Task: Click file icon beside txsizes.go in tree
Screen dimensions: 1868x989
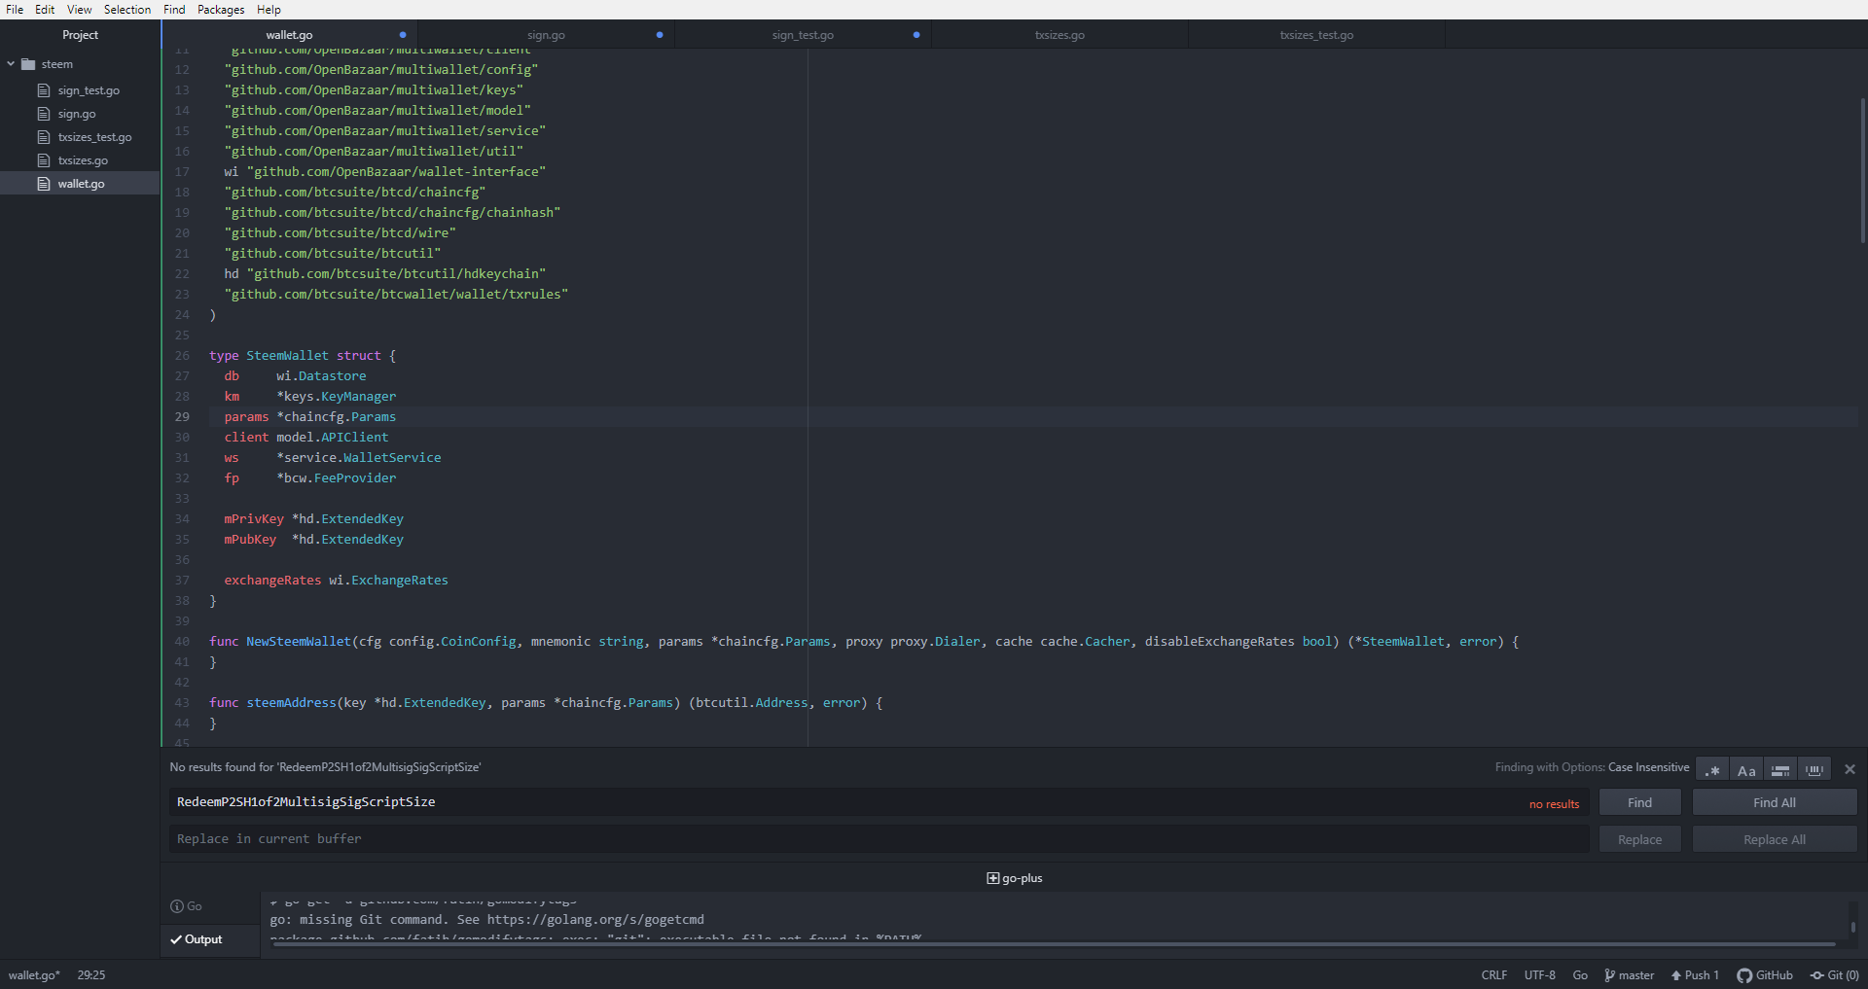Action: point(44,160)
